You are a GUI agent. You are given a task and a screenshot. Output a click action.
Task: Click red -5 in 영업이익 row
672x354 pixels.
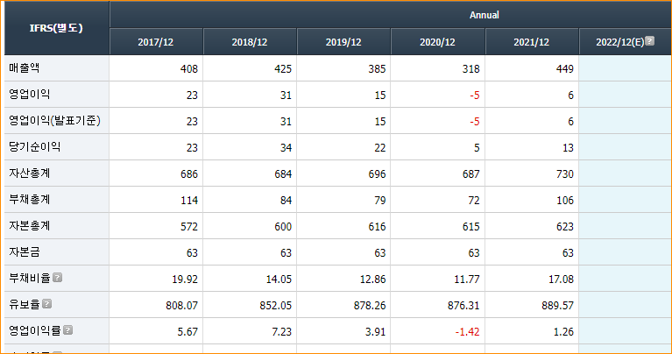pos(474,96)
